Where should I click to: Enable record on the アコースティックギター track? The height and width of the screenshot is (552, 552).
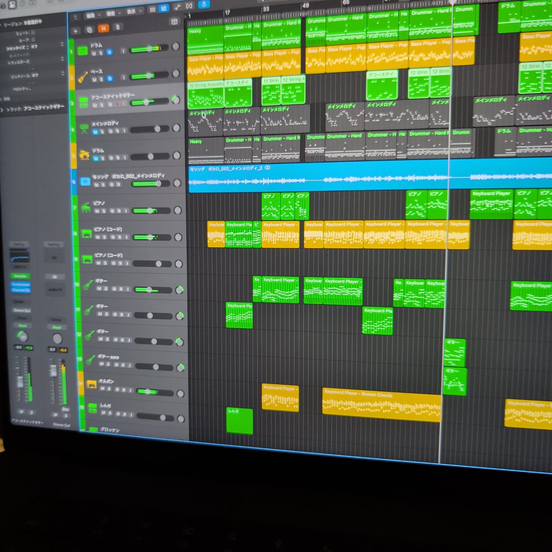point(116,105)
